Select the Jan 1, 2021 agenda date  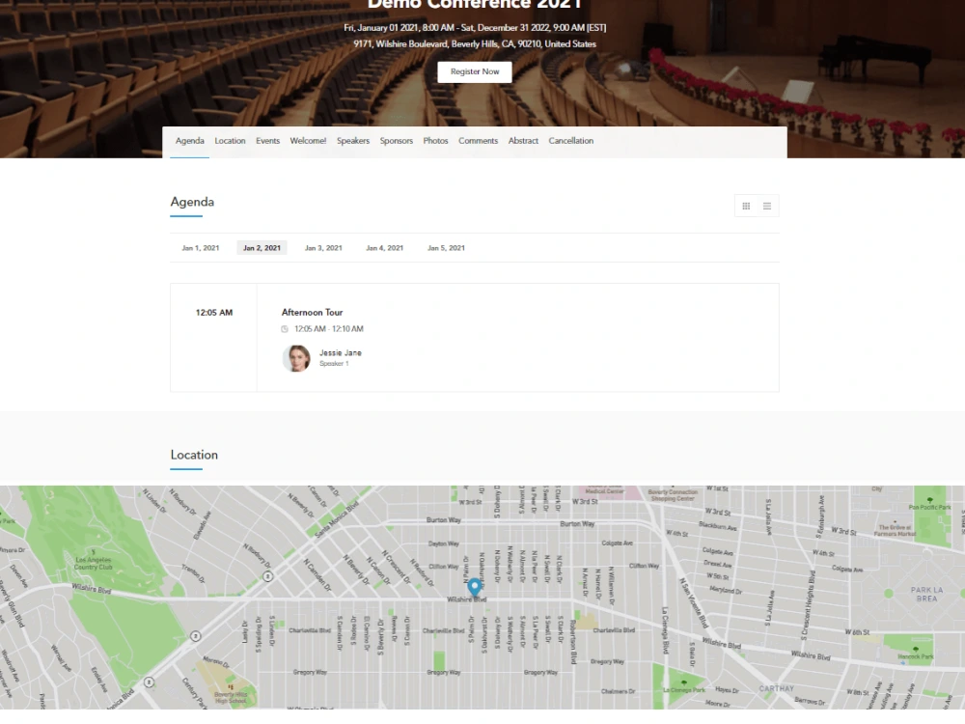(x=201, y=248)
